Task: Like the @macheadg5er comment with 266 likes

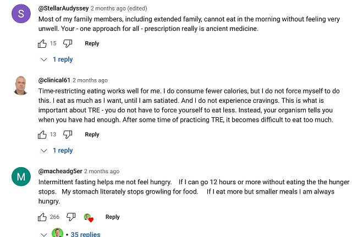Action: (42, 217)
